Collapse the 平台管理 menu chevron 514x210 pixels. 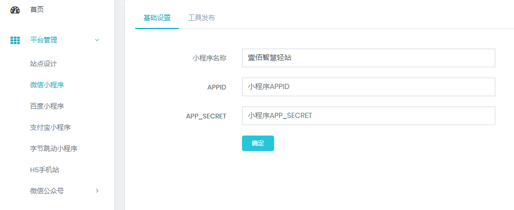pyautogui.click(x=97, y=40)
